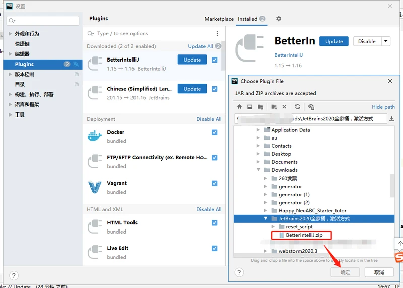Image resolution: width=403 pixels, height=288 pixels.
Task: Uncheck the BetterIntelliJ plugin checkbox
Action: pos(215,60)
